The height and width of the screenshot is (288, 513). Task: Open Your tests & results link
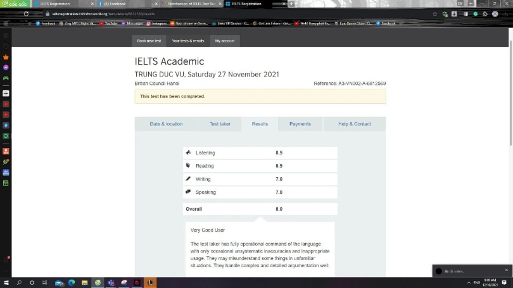tap(188, 41)
